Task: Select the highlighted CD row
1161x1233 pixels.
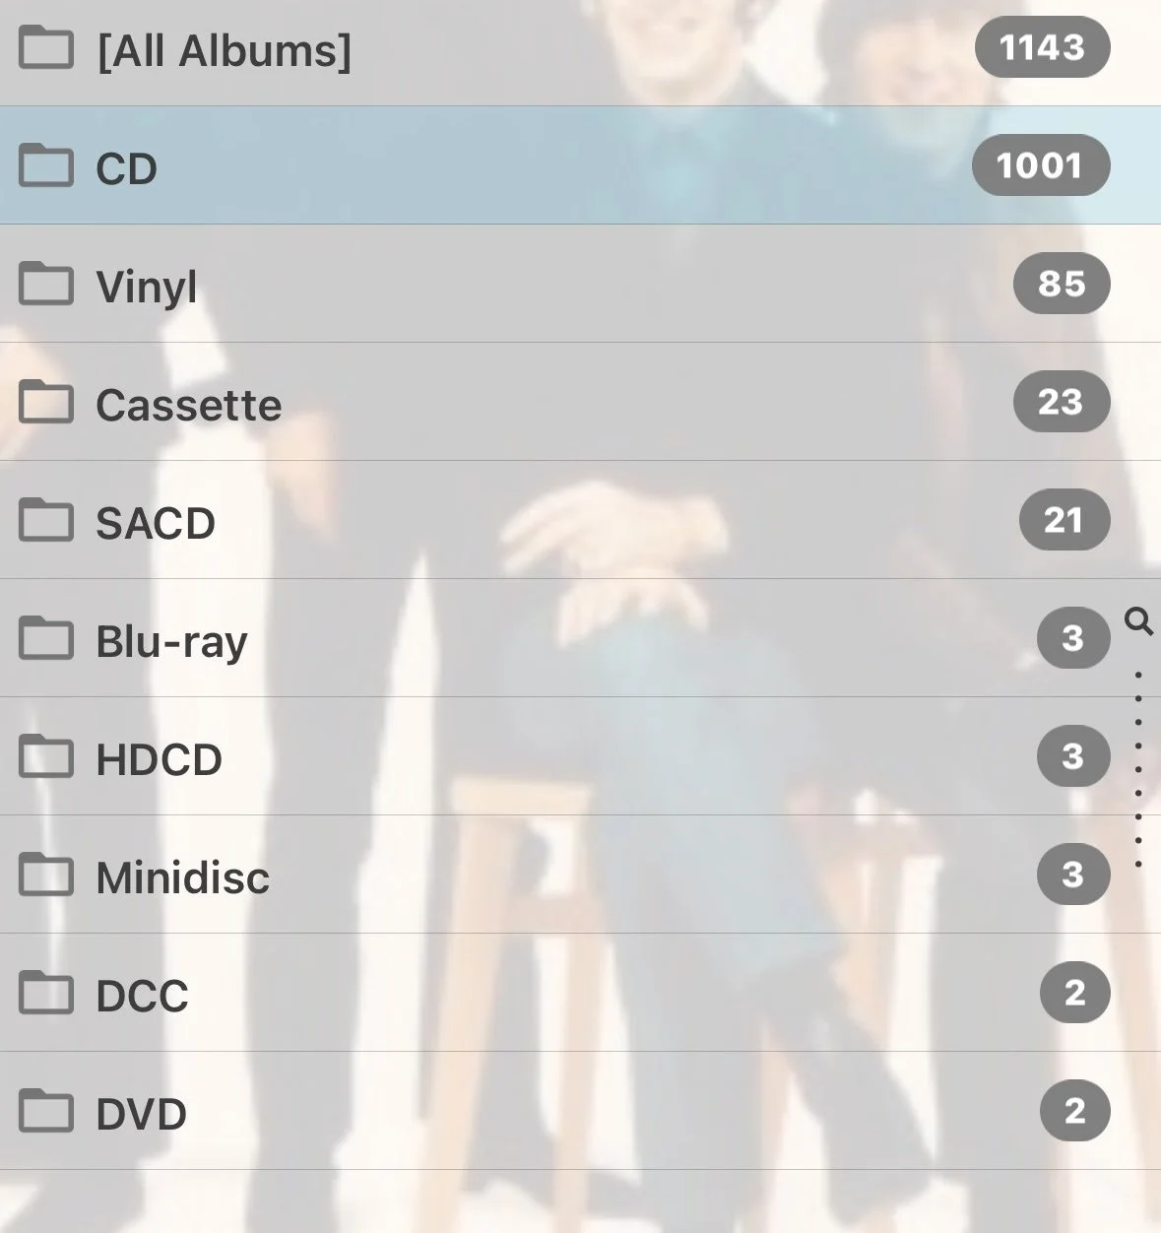Action: tap(580, 165)
